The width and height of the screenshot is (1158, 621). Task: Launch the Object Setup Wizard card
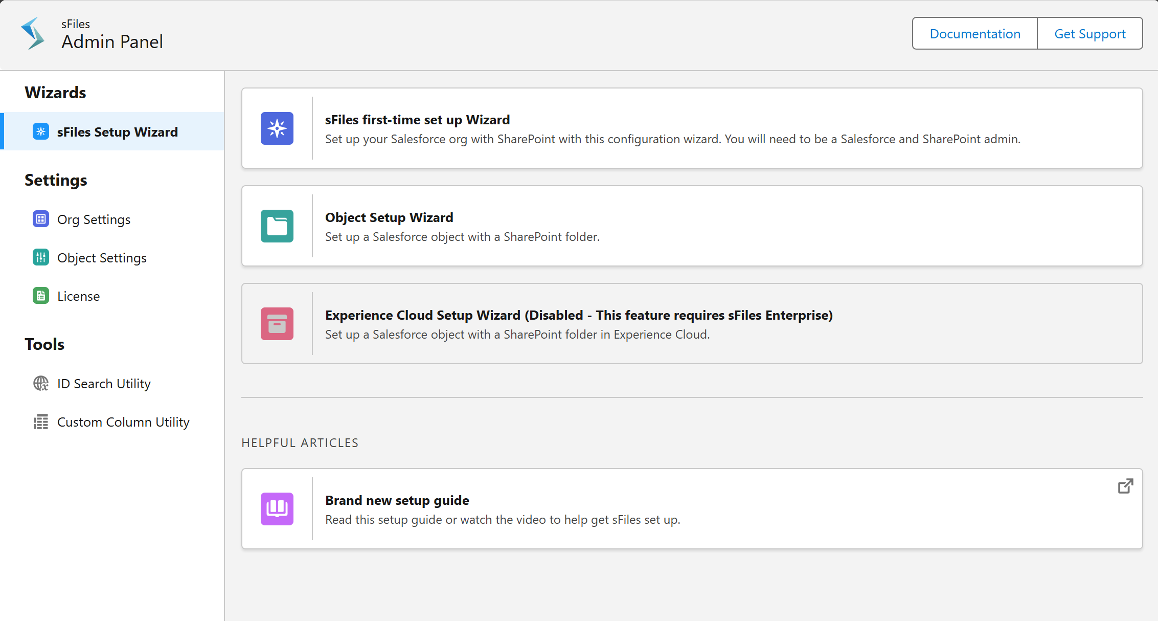[x=692, y=226]
